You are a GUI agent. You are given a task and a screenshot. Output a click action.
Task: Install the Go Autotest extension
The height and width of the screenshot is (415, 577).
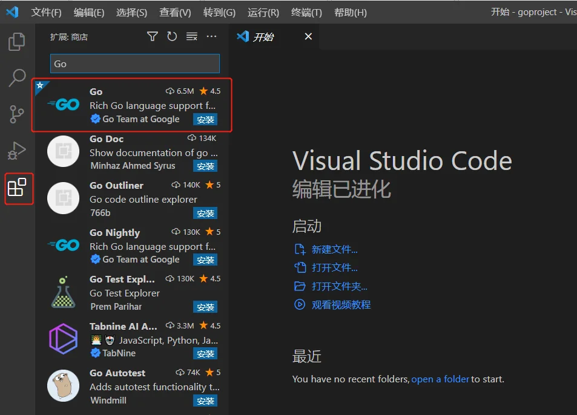pos(205,400)
